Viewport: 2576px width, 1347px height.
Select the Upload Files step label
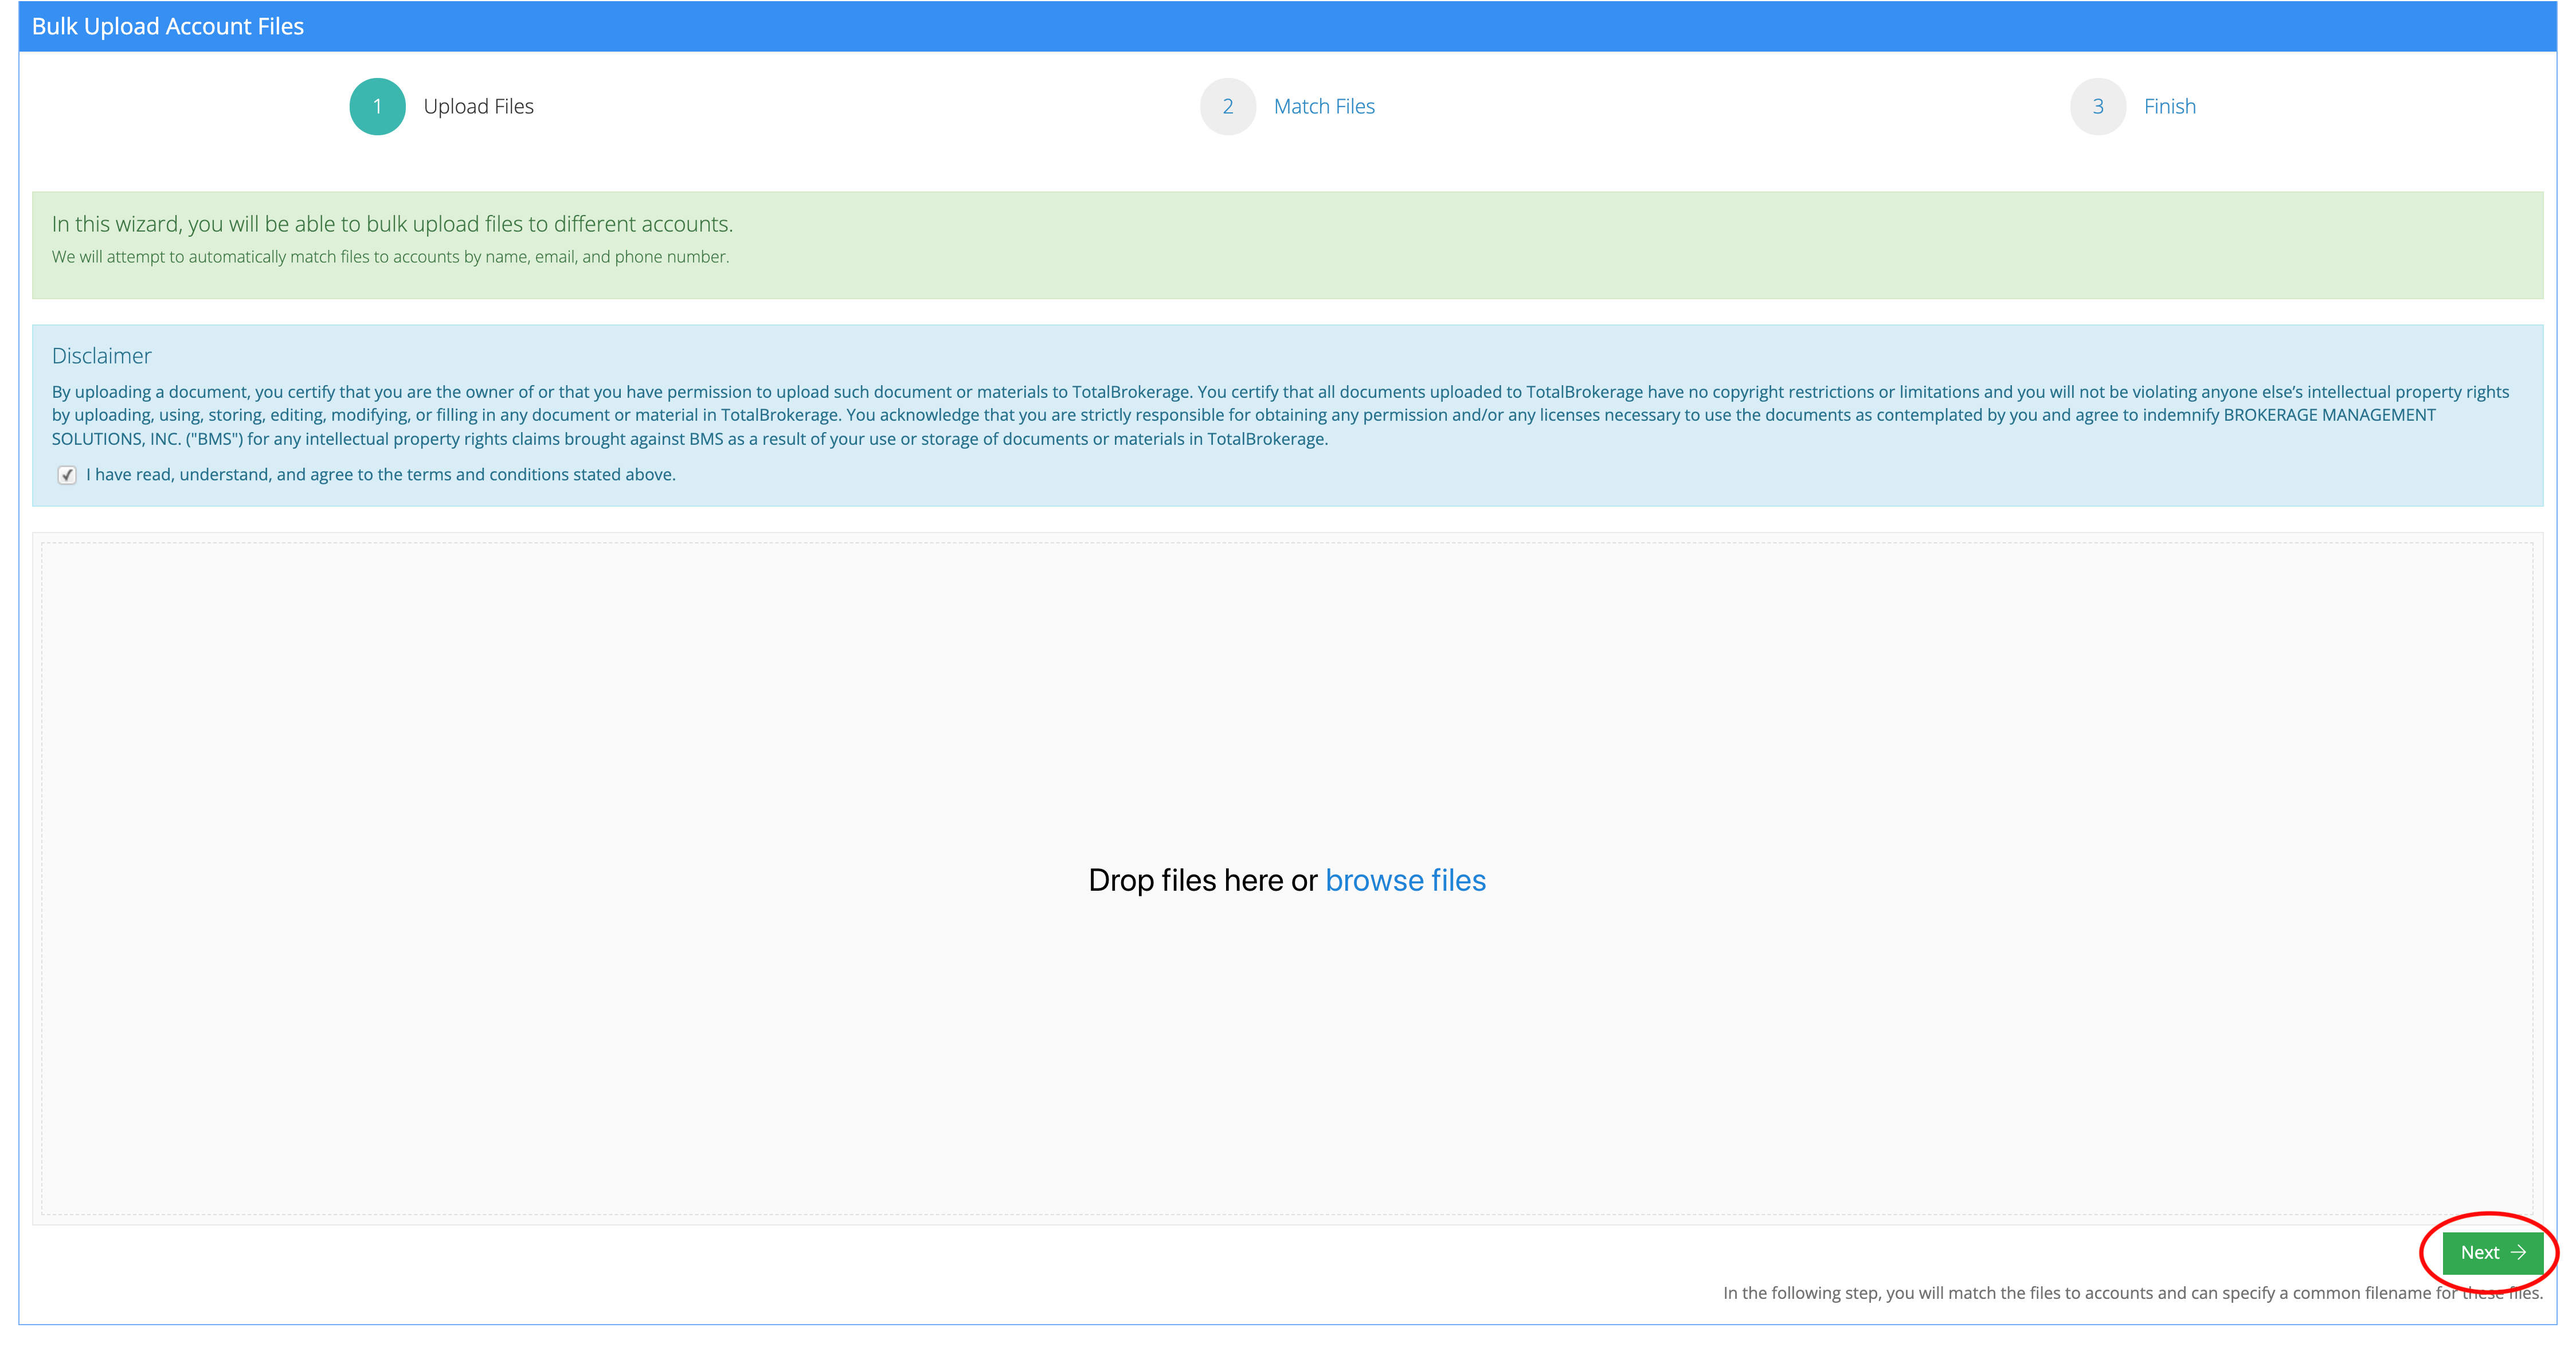coord(478,106)
